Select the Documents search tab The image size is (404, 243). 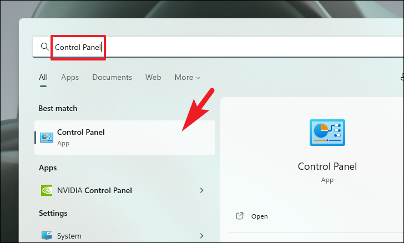[112, 77]
